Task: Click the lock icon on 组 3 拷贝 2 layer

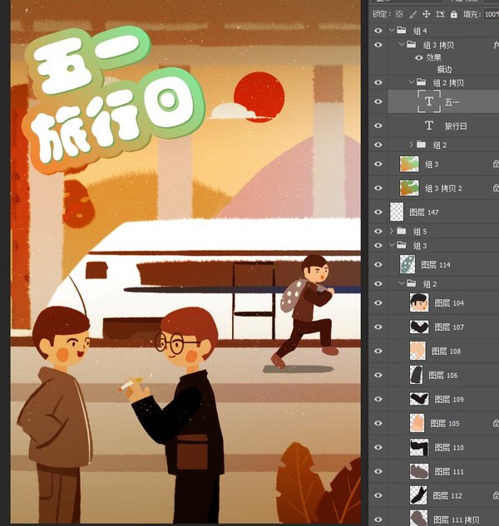Action: click(x=496, y=188)
